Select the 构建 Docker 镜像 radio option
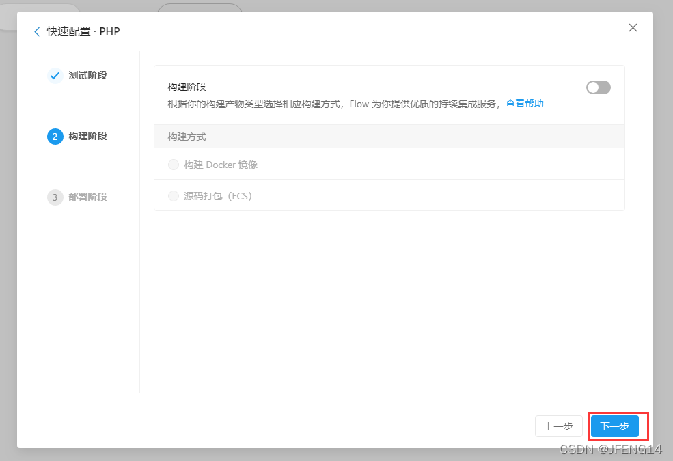The height and width of the screenshot is (461, 673). pos(174,165)
